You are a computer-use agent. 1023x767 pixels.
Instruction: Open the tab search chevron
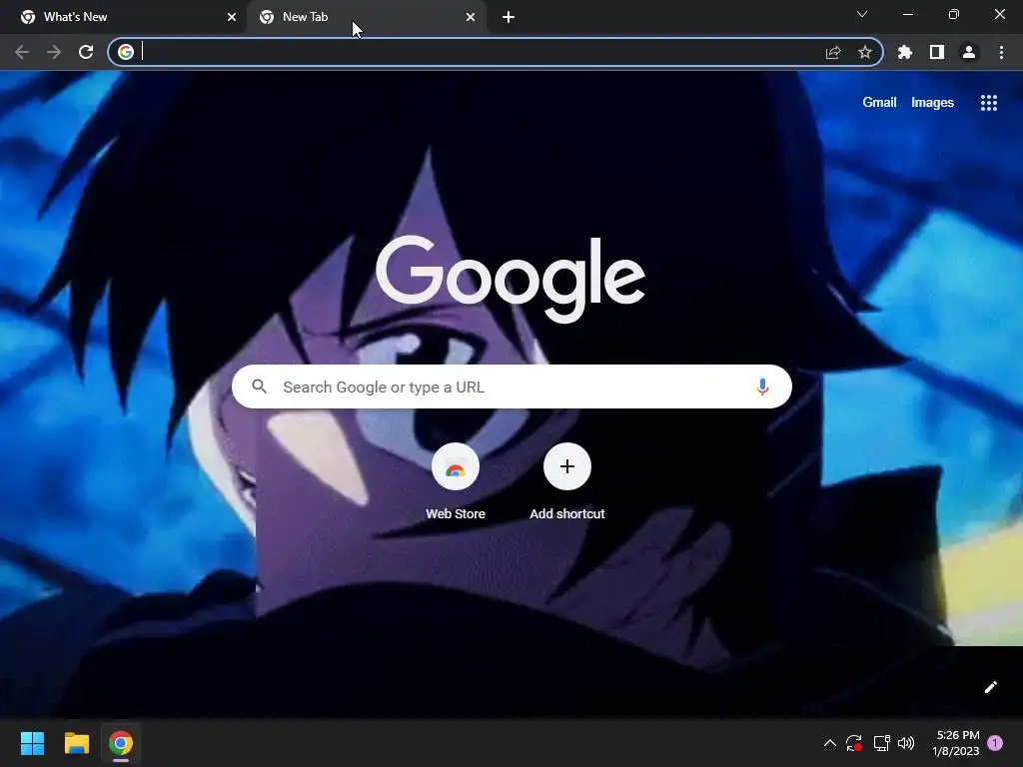pos(862,14)
